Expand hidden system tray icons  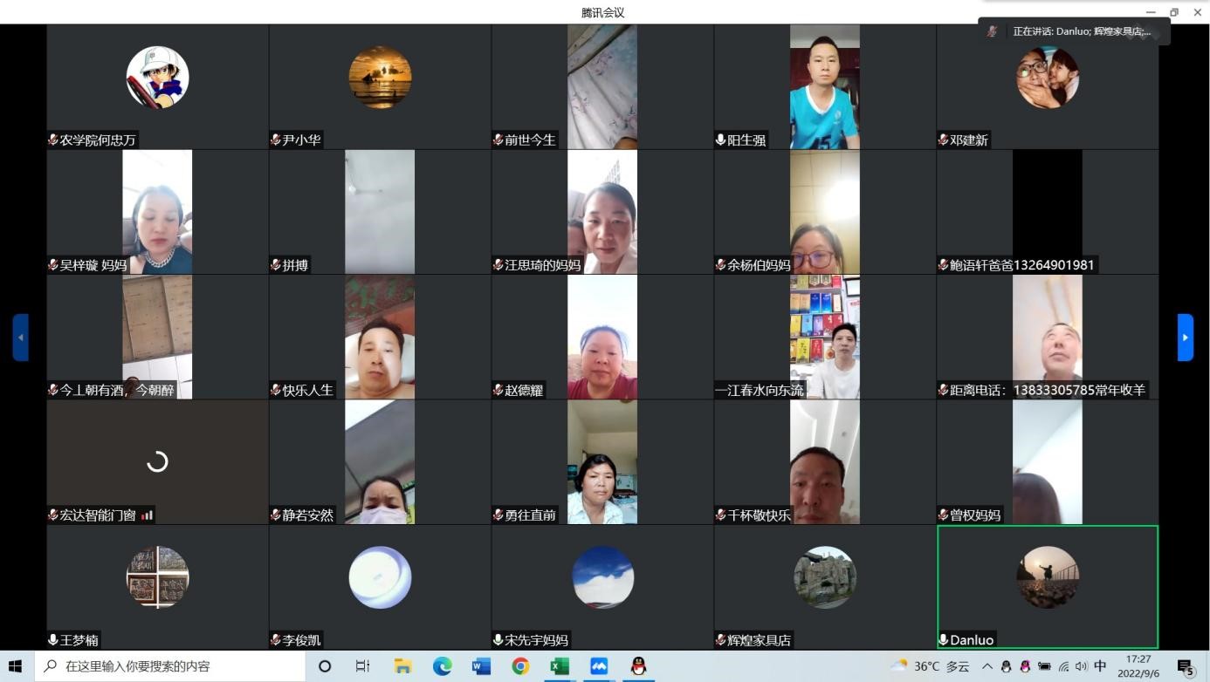(x=987, y=666)
